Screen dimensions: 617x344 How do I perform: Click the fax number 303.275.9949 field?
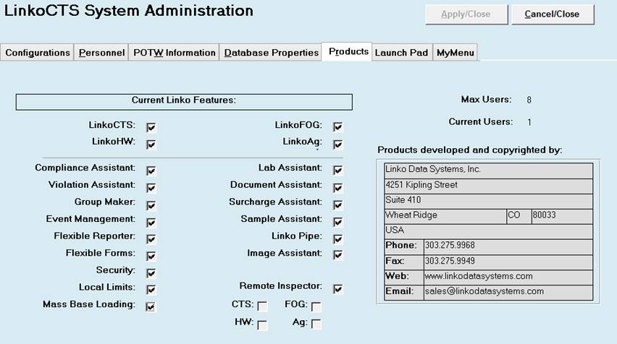[508, 262]
